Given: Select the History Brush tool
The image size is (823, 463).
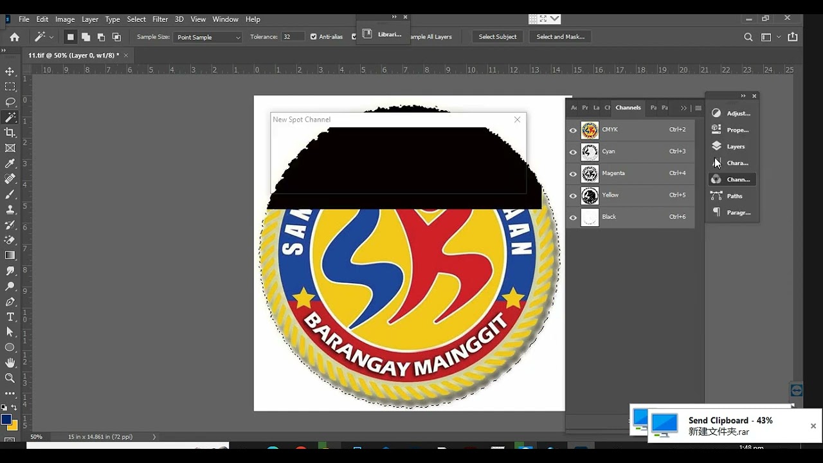Looking at the screenshot, I should 10,225.
